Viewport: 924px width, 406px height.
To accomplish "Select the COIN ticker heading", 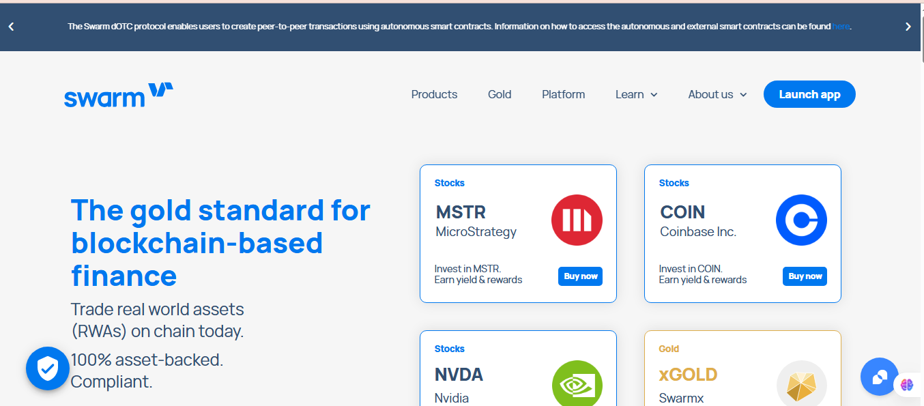I will click(x=682, y=212).
